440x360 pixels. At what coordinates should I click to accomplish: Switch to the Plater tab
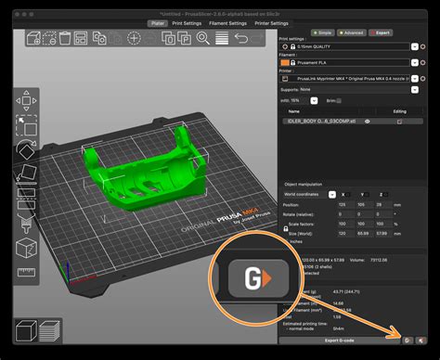(x=158, y=23)
